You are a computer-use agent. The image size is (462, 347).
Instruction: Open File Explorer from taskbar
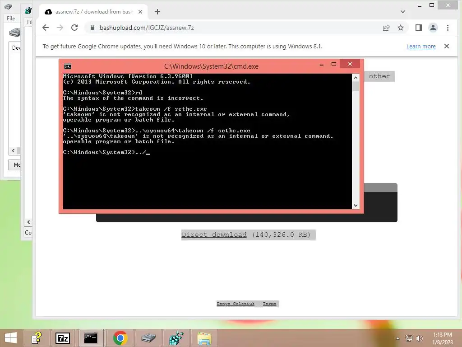204,338
